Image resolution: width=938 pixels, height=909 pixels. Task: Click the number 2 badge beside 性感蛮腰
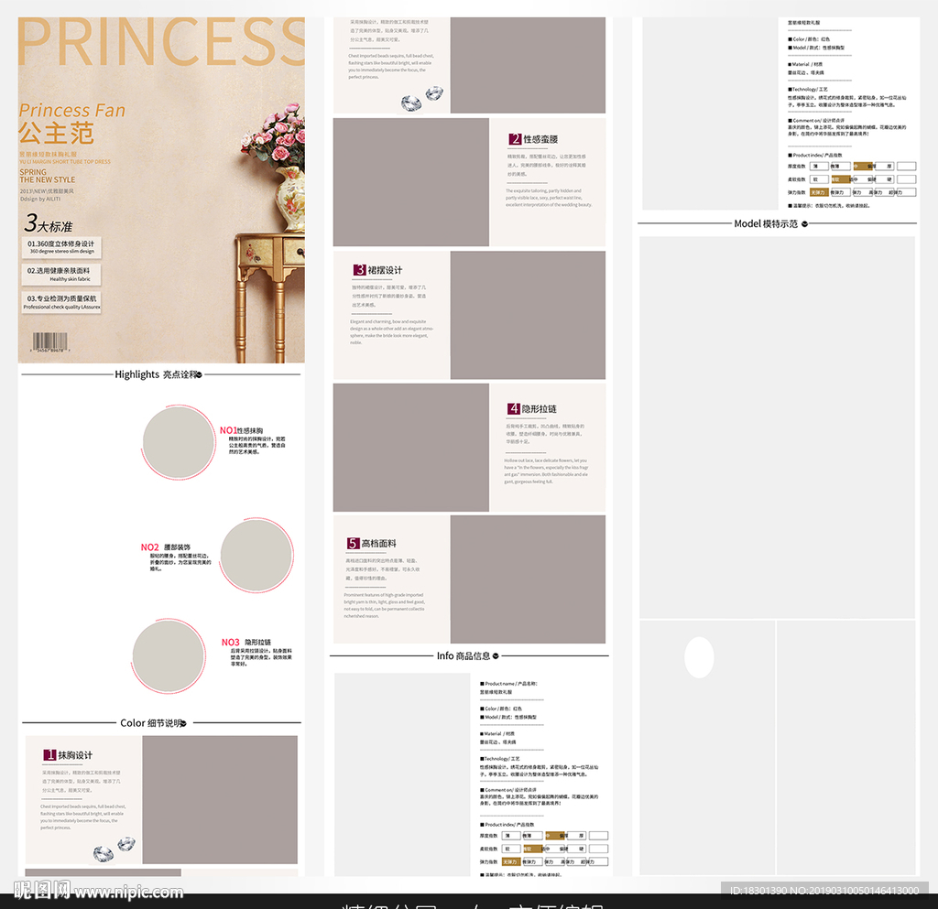pyautogui.click(x=516, y=139)
